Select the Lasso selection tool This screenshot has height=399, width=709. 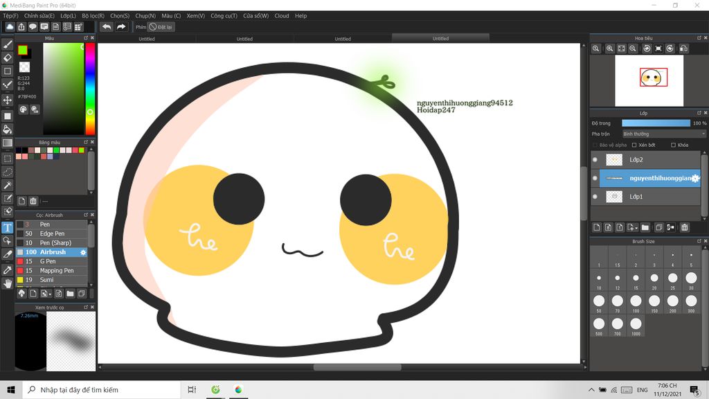pyautogui.click(x=7, y=172)
